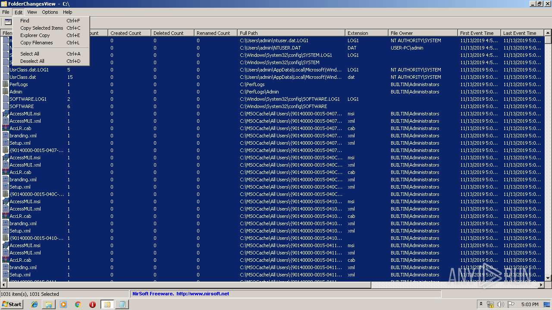Choose Copy Selected Items menu entry
The height and width of the screenshot is (310, 552).
point(51,28)
